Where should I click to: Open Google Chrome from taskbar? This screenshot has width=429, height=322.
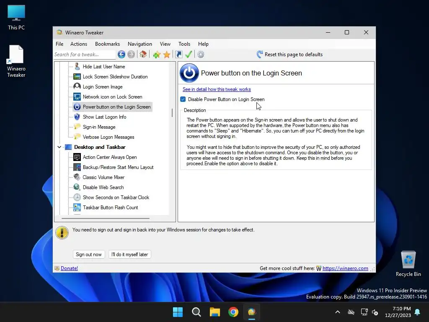pyautogui.click(x=233, y=312)
